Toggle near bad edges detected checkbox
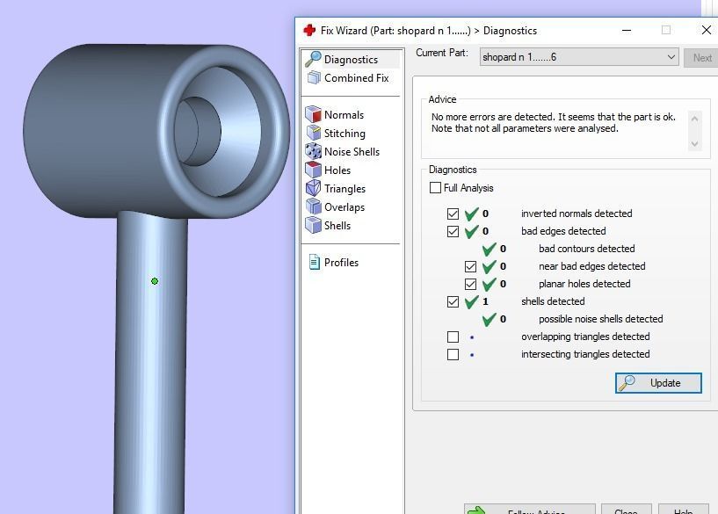 470,266
